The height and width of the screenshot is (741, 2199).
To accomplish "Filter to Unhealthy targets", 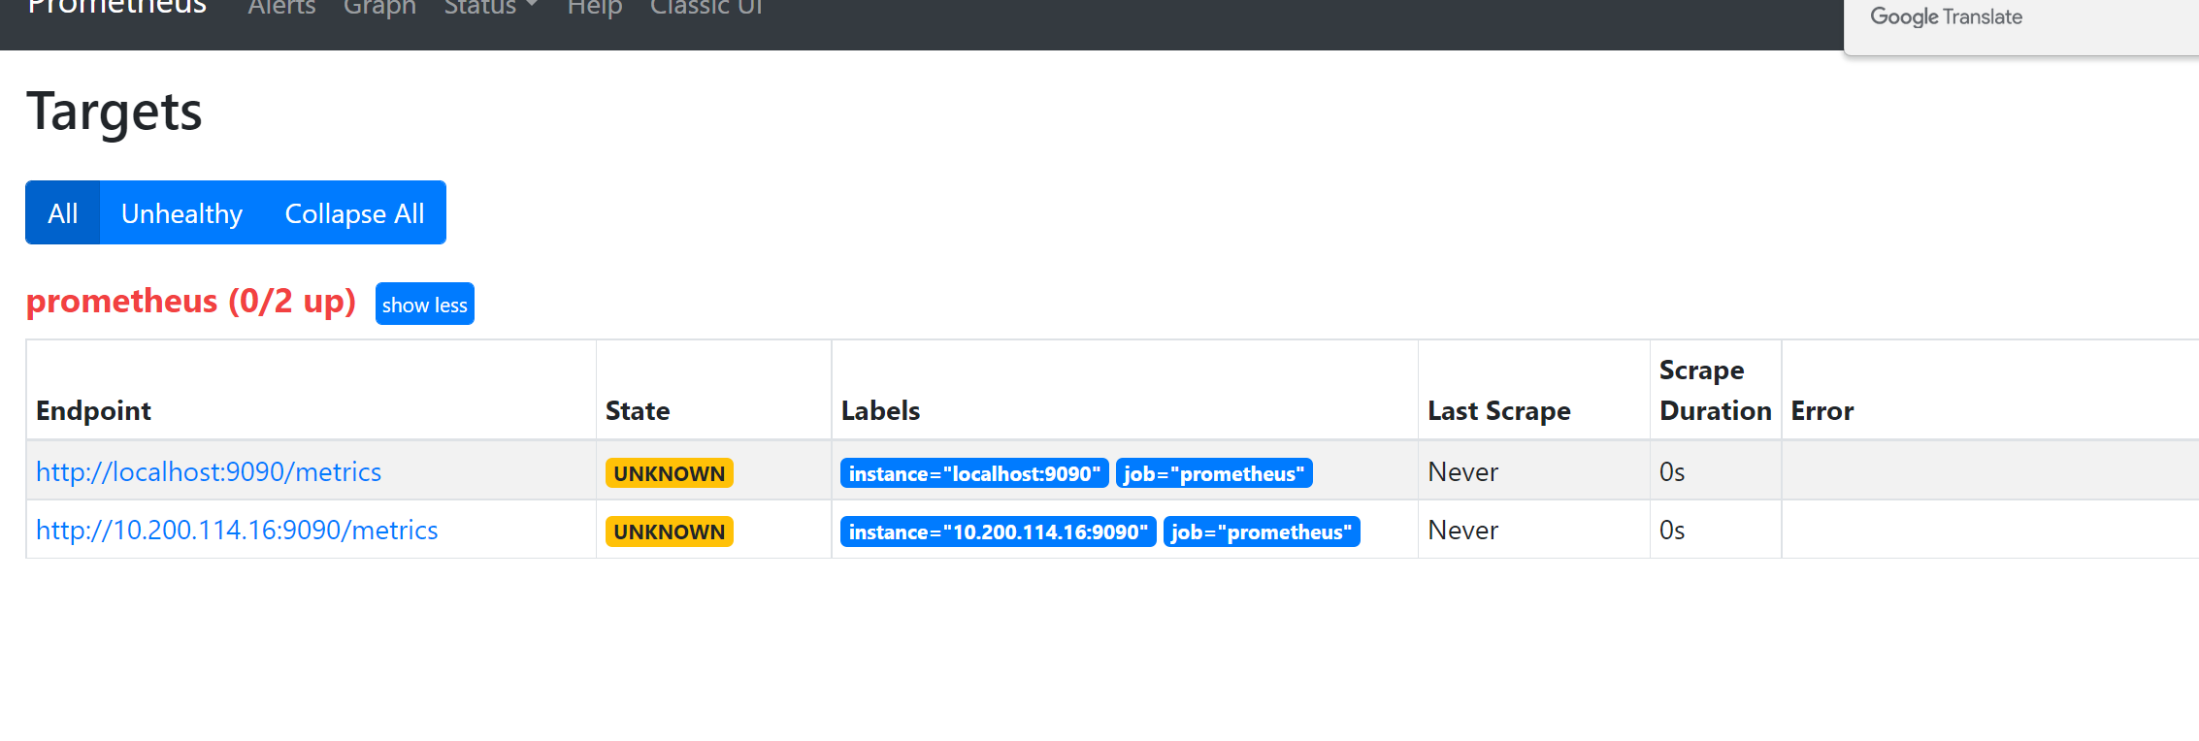I will (x=181, y=212).
